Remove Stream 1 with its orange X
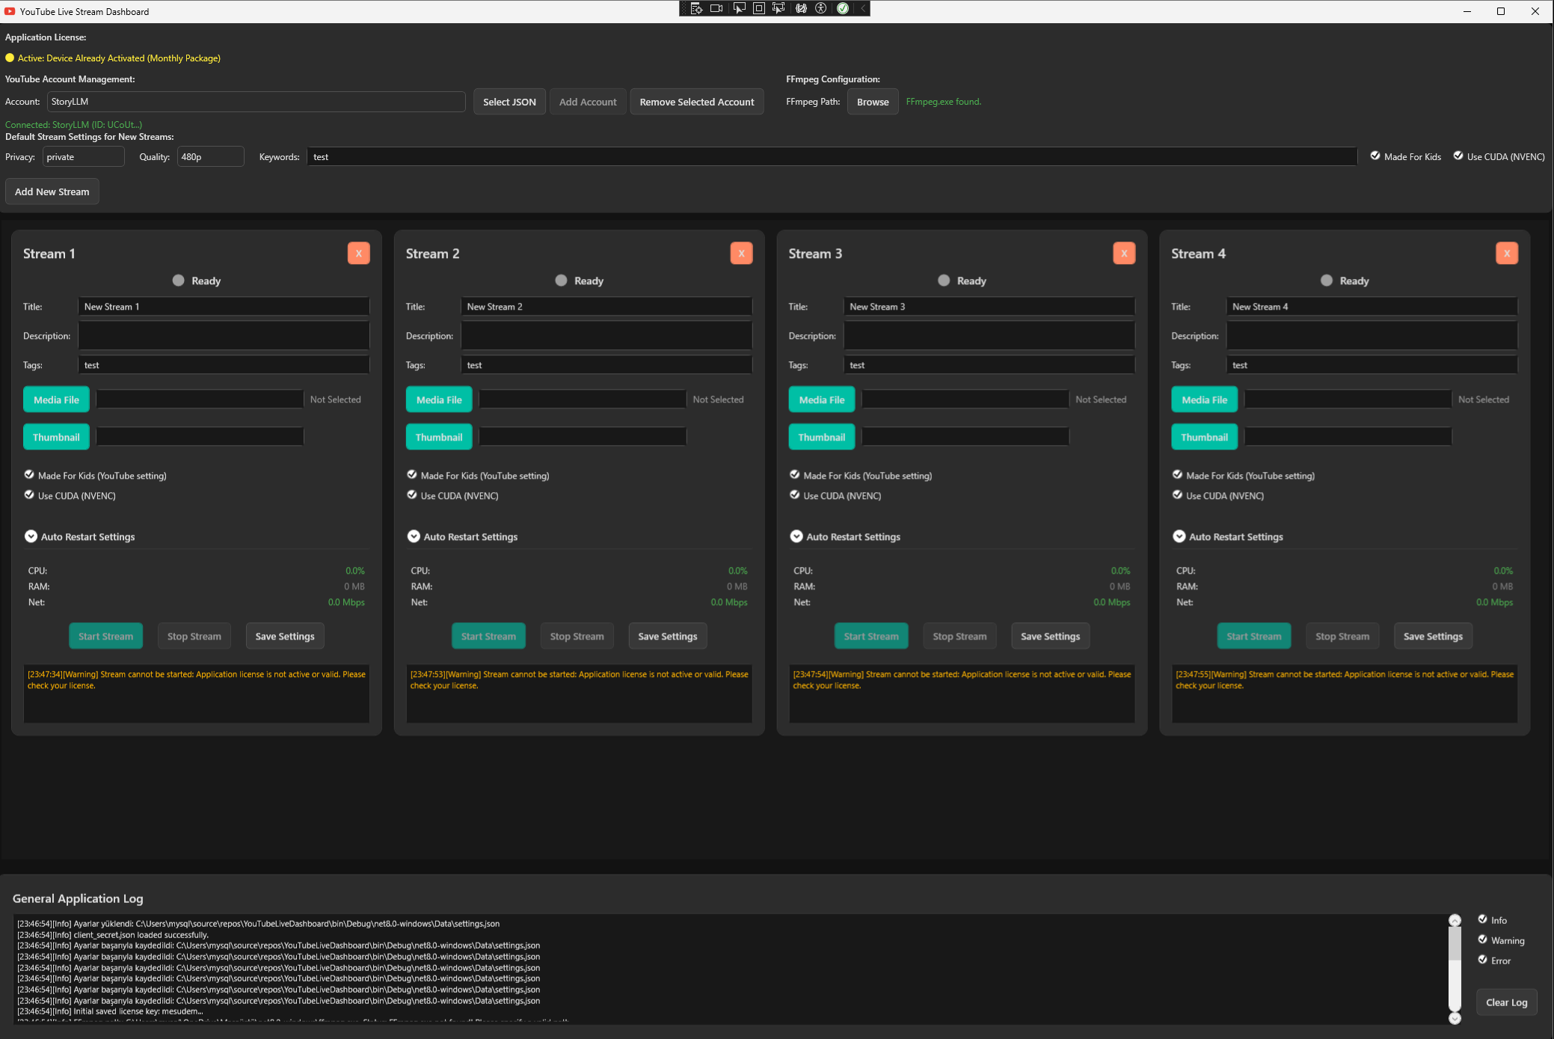 point(359,254)
